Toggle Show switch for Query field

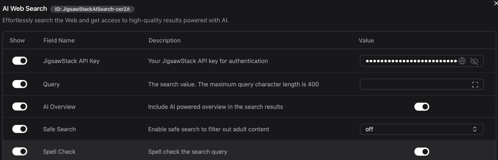coord(20,84)
